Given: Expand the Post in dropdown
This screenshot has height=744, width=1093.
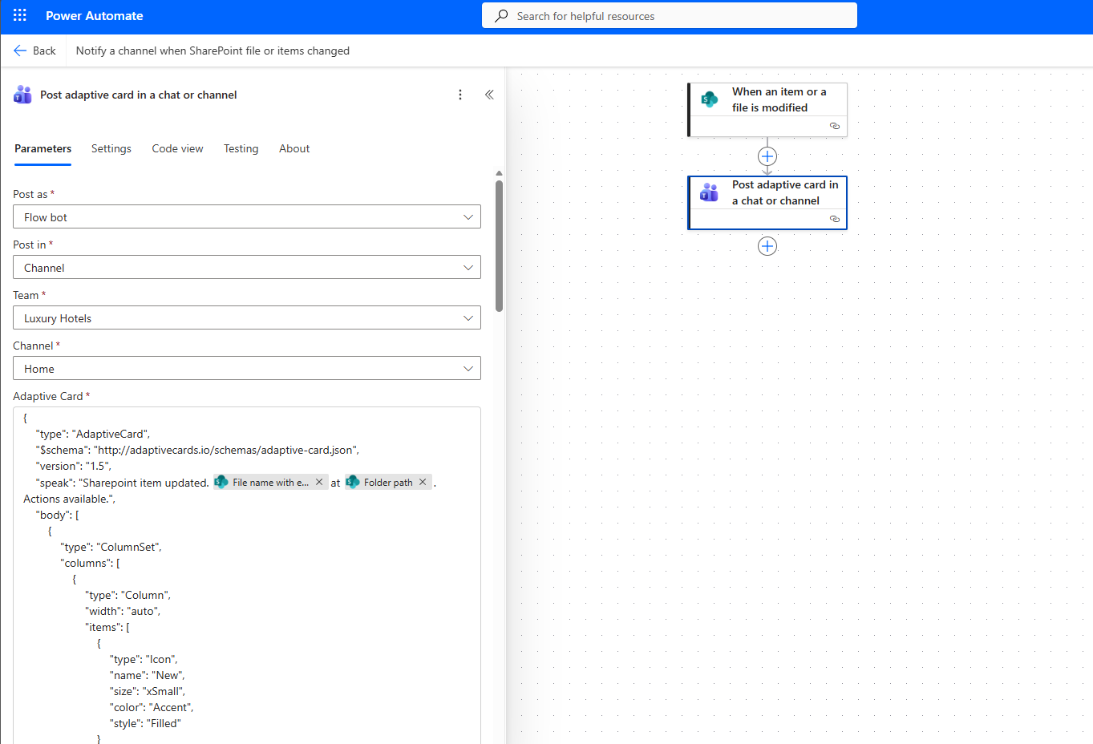Looking at the screenshot, I should click(x=468, y=268).
